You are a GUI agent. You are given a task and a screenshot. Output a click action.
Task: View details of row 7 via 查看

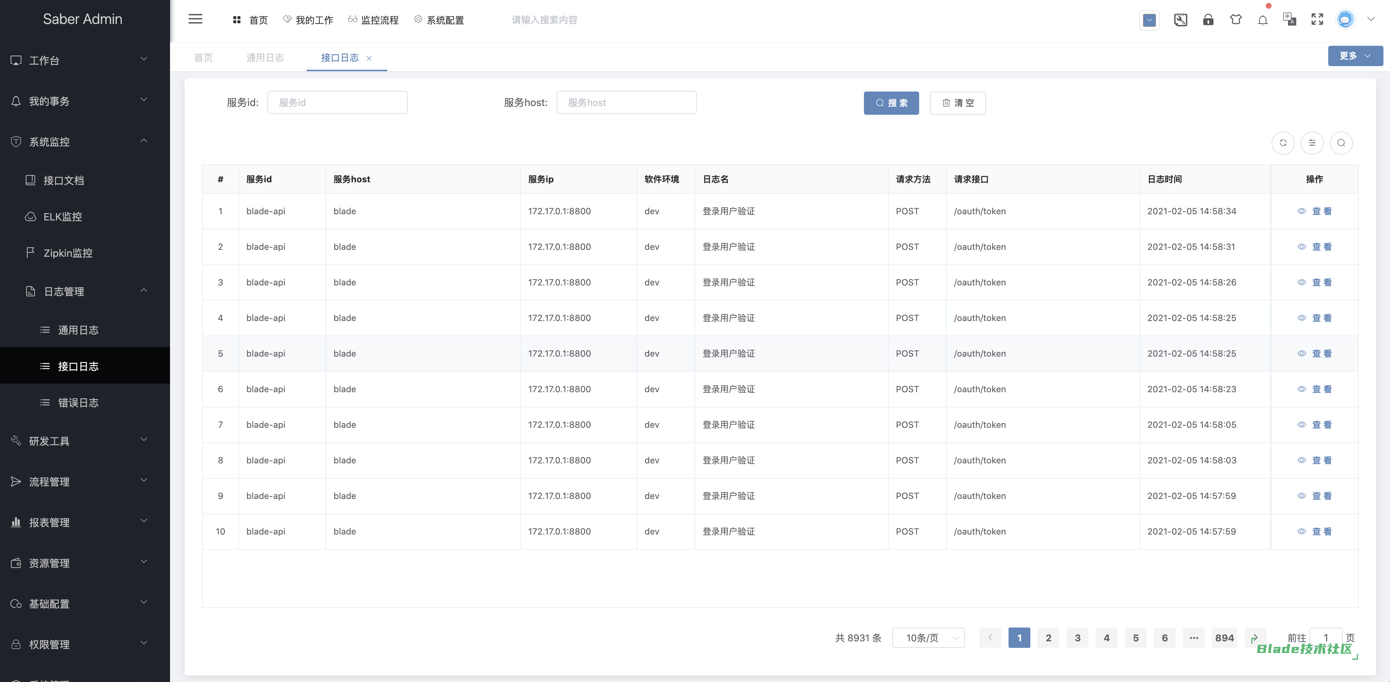(x=1315, y=425)
